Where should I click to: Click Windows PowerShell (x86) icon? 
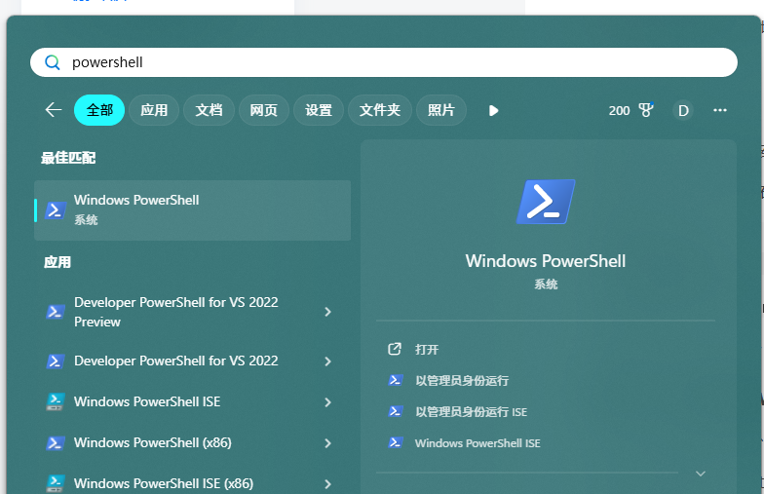coord(56,442)
